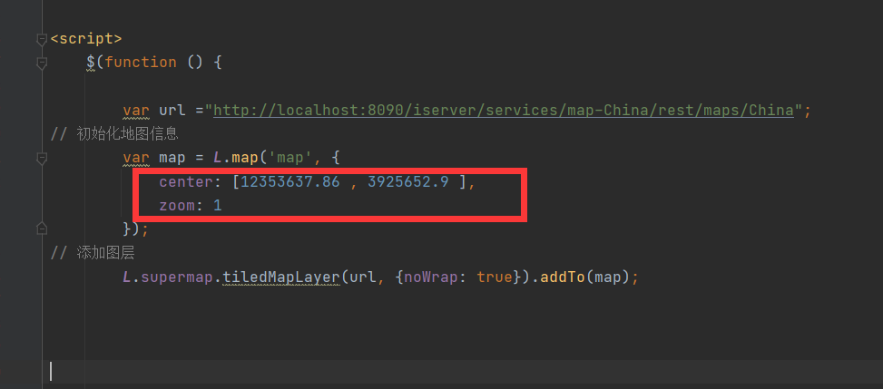883x389 pixels.
Task: Click the 'true' value after noWrap
Action: click(x=495, y=277)
